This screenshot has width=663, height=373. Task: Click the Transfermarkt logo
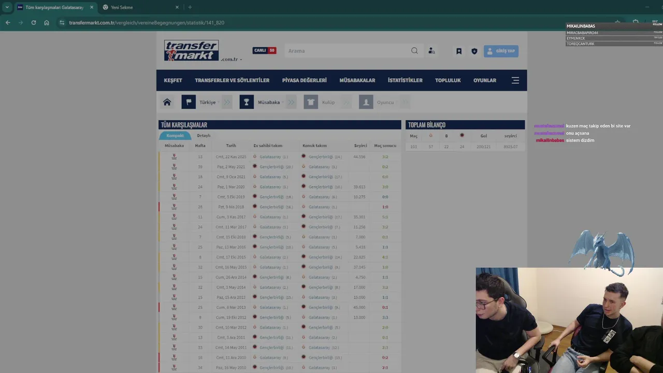click(191, 51)
